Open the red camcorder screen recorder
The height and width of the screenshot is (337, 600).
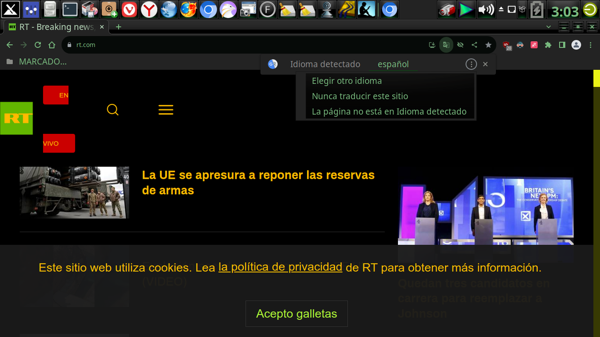(447, 9)
